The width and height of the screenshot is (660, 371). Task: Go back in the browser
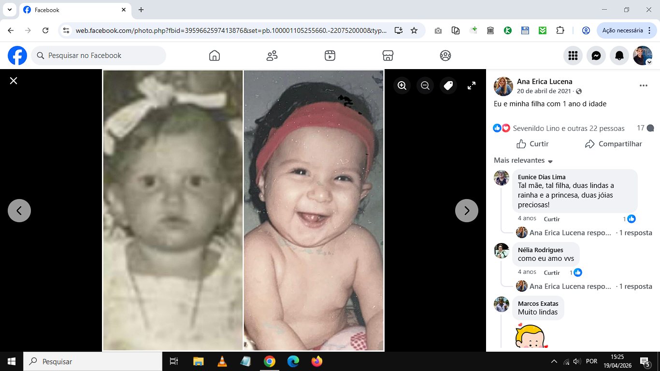pos(11,30)
